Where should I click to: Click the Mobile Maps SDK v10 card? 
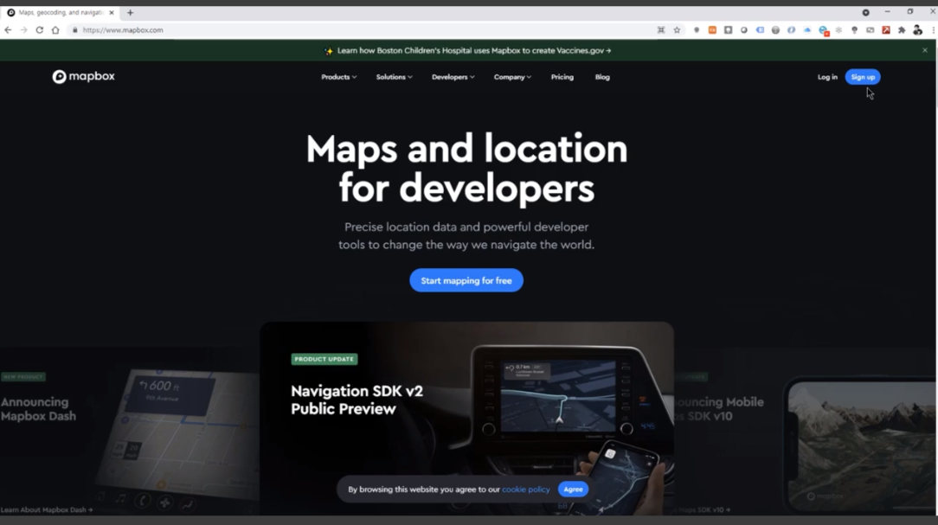click(x=806, y=431)
